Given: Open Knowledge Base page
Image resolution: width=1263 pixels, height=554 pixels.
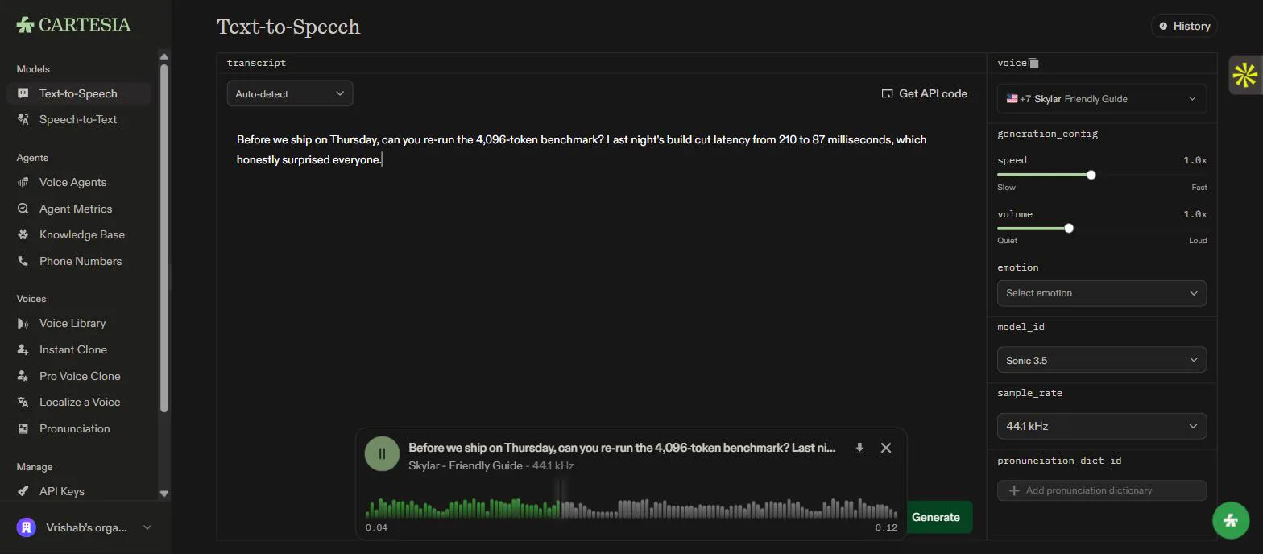Looking at the screenshot, I should click(82, 234).
